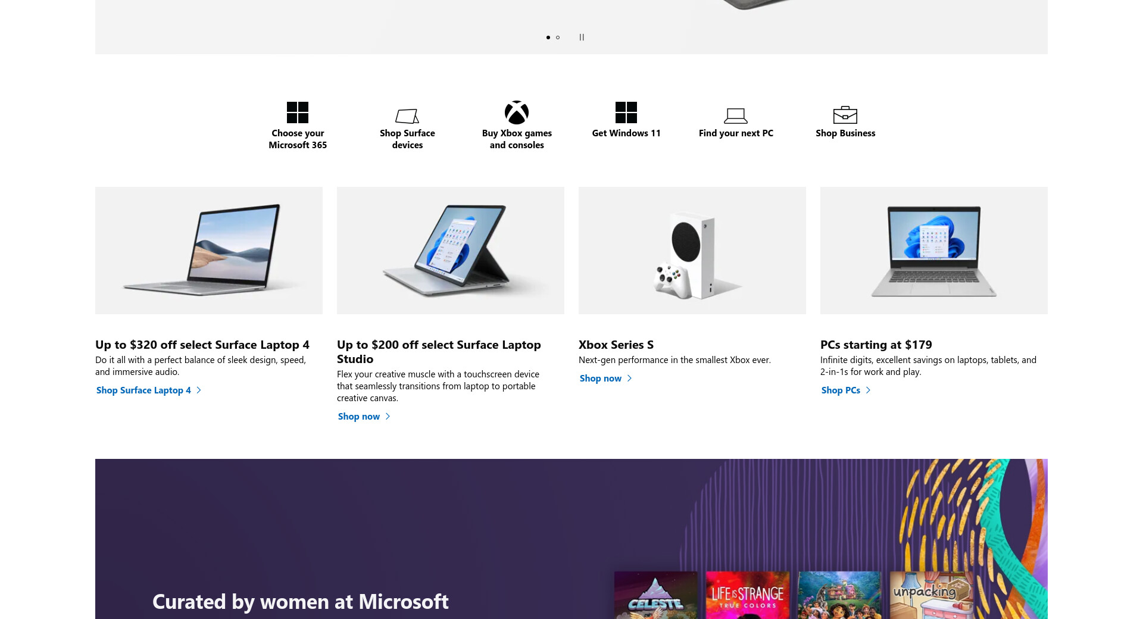1143x619 pixels.
Task: Click the Shop Surface Laptop 4 link
Action: click(149, 390)
